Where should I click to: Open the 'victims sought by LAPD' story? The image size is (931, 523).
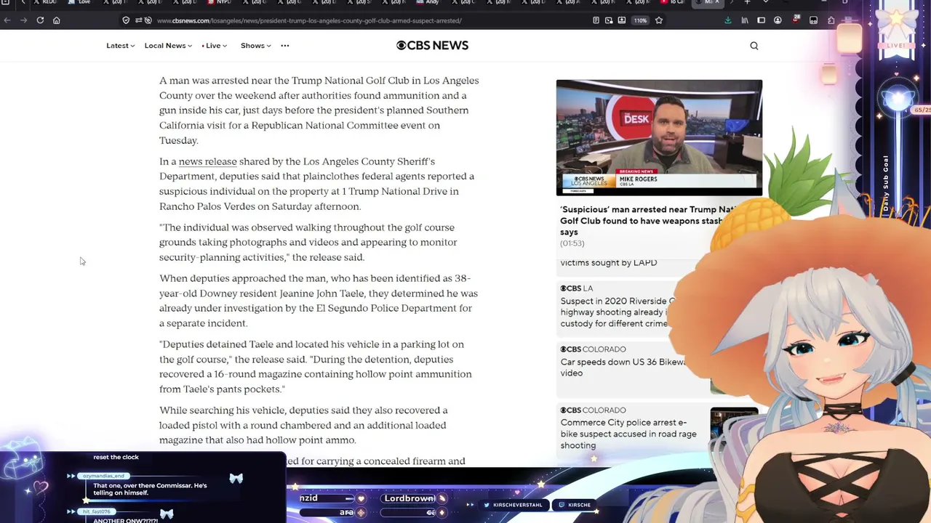tap(609, 263)
